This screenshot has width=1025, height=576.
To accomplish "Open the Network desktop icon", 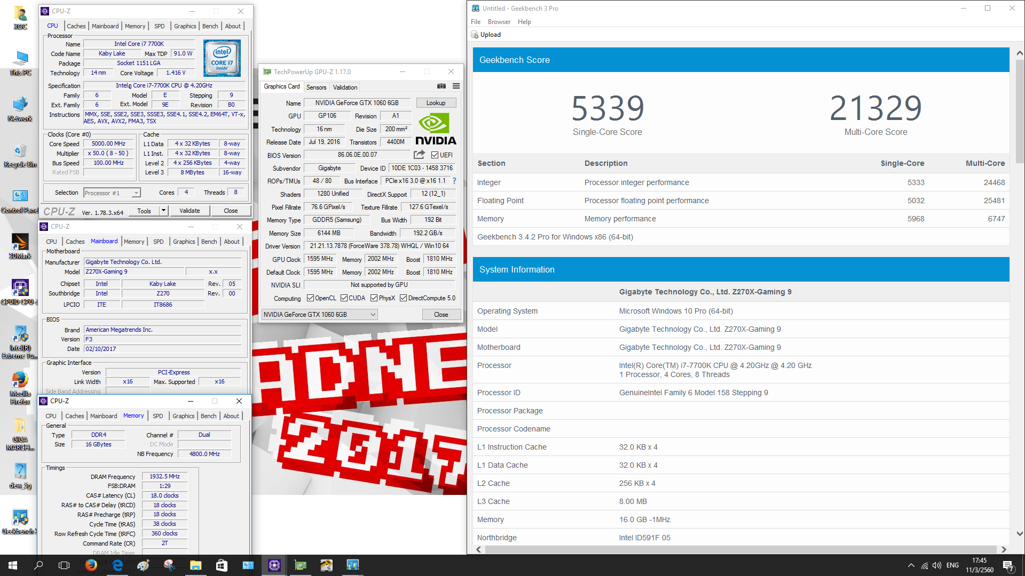I will 20,109.
